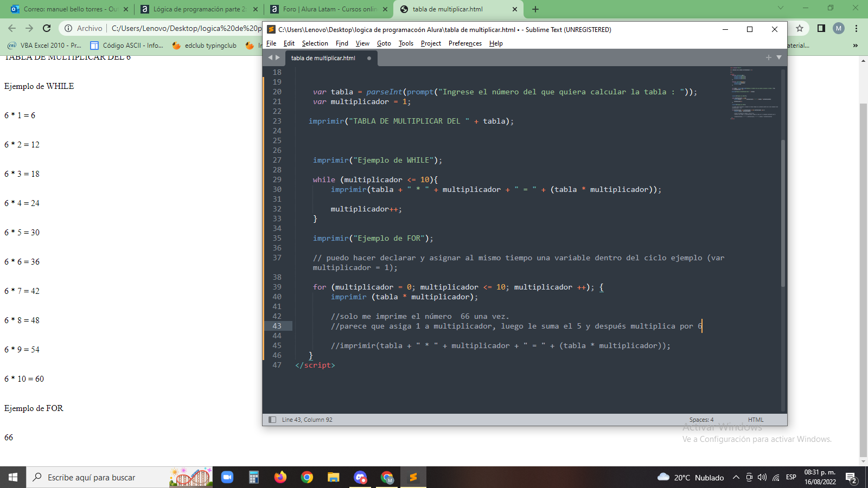Click the Sublime editor vertical scrollbar

(783, 213)
